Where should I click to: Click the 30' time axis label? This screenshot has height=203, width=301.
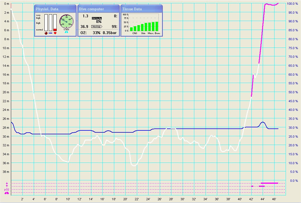coord(182,199)
